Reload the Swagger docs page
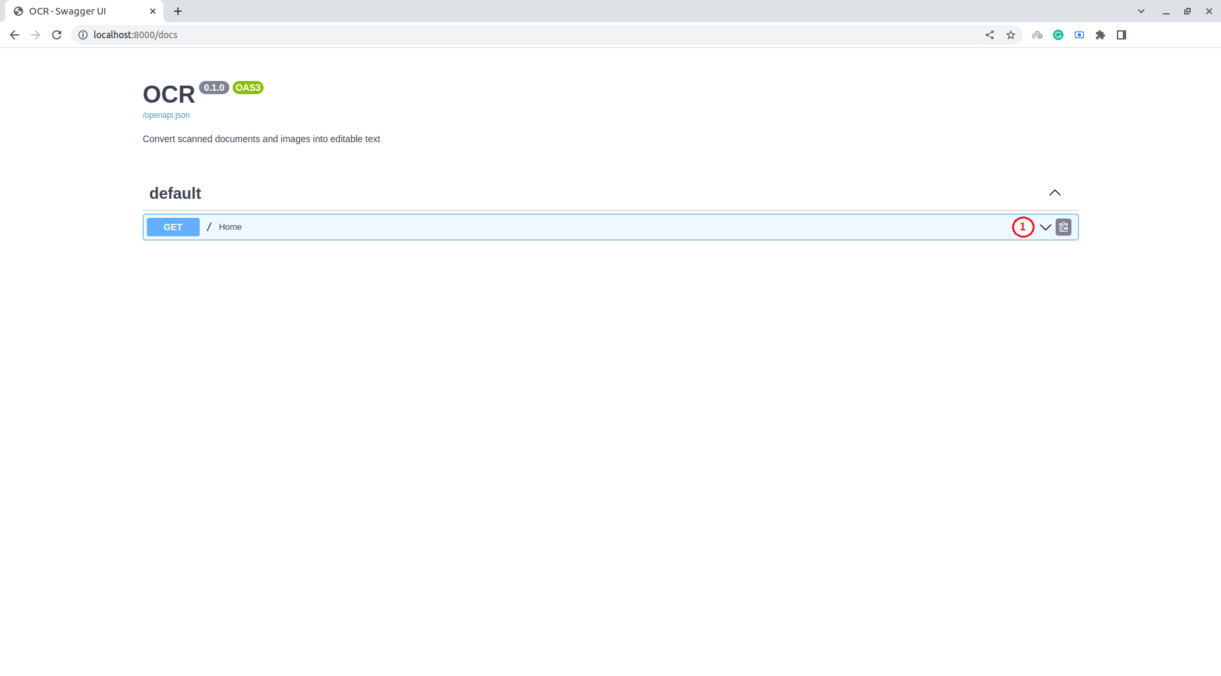The height and width of the screenshot is (676, 1221). click(x=57, y=35)
